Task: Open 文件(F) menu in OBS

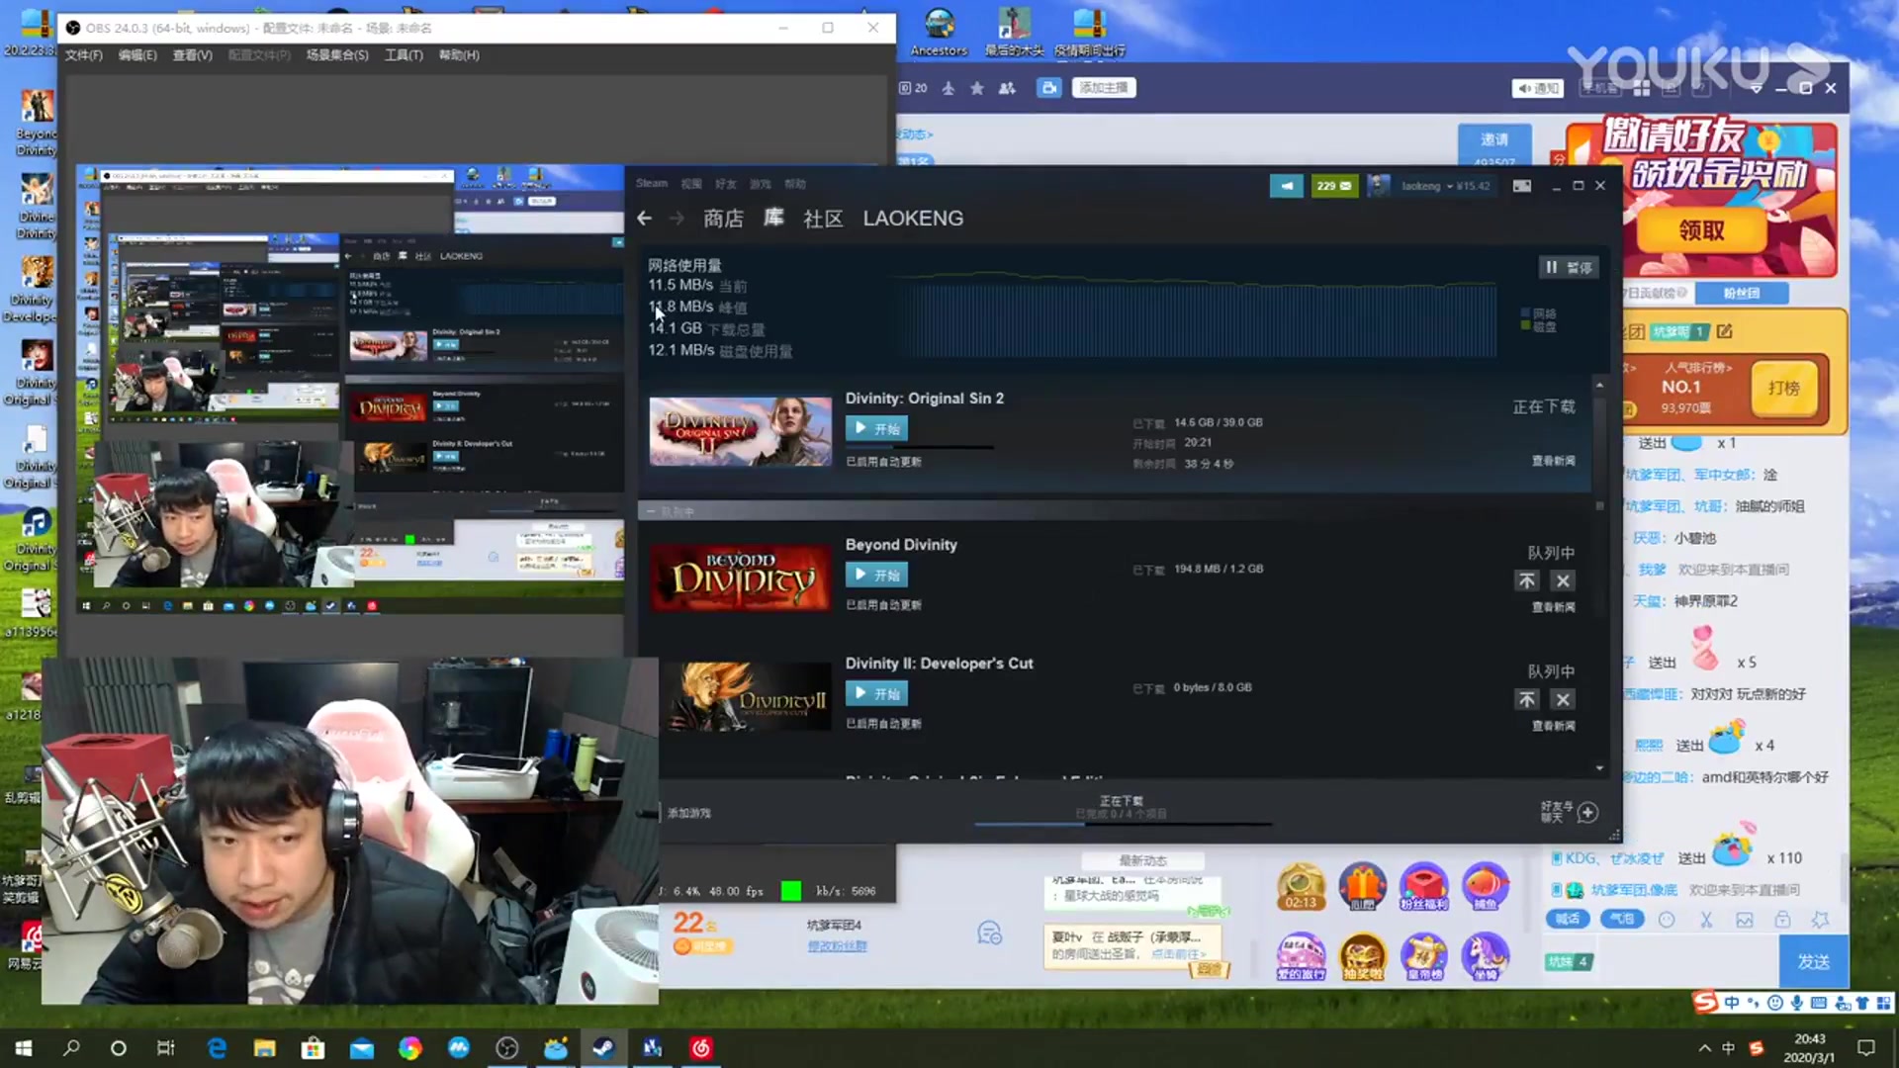Action: (x=84, y=55)
